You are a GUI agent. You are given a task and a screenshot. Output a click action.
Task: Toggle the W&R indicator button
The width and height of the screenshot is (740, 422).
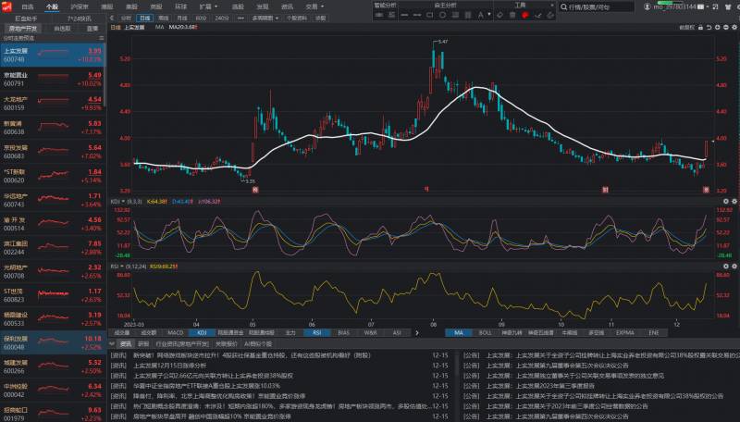point(371,333)
